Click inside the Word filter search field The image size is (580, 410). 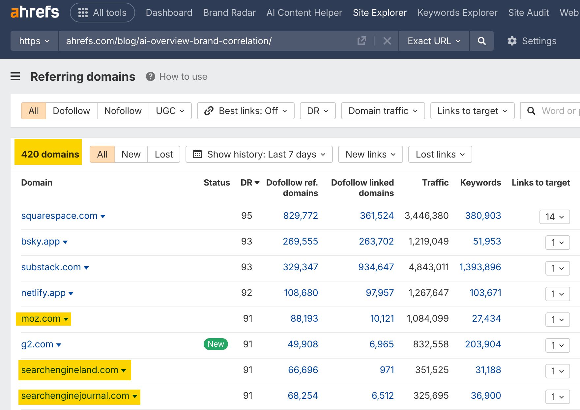coord(557,111)
